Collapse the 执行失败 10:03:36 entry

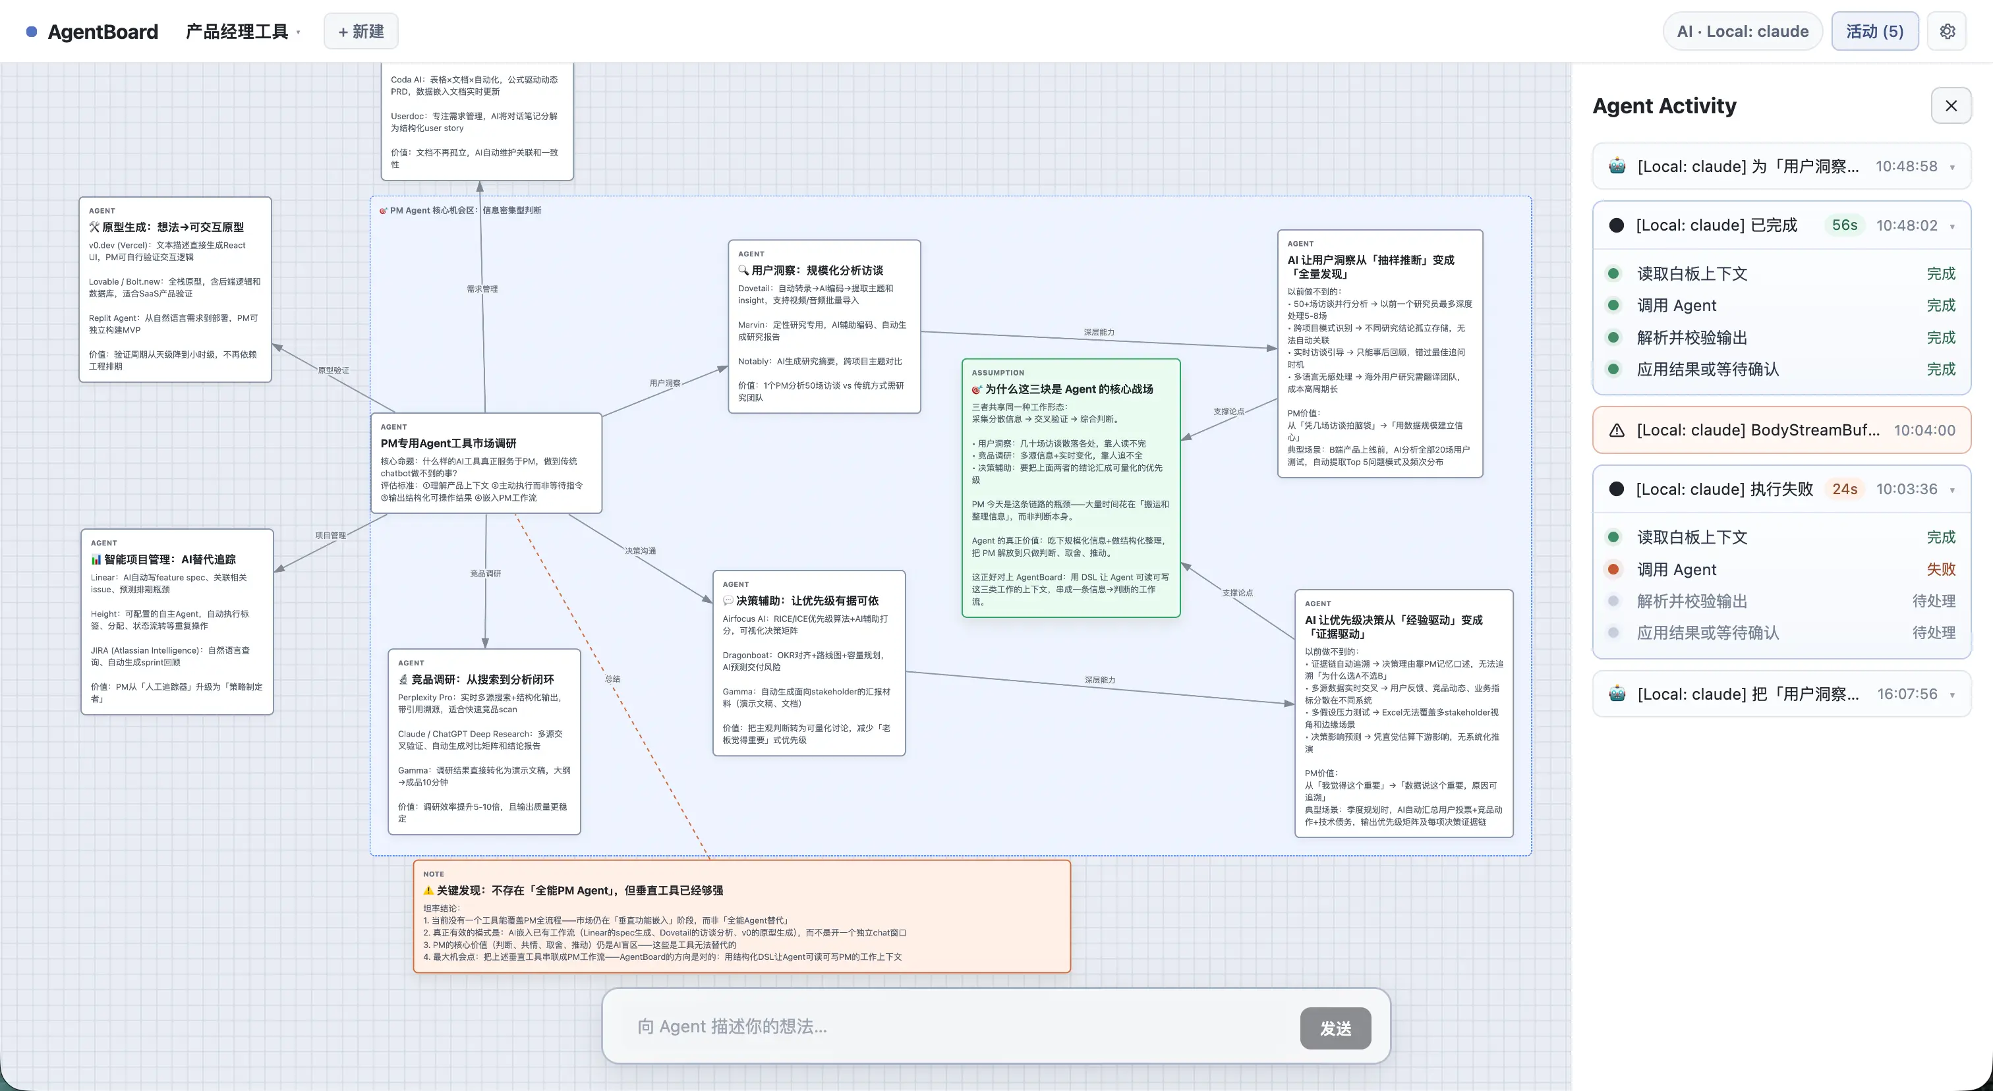[1952, 490]
